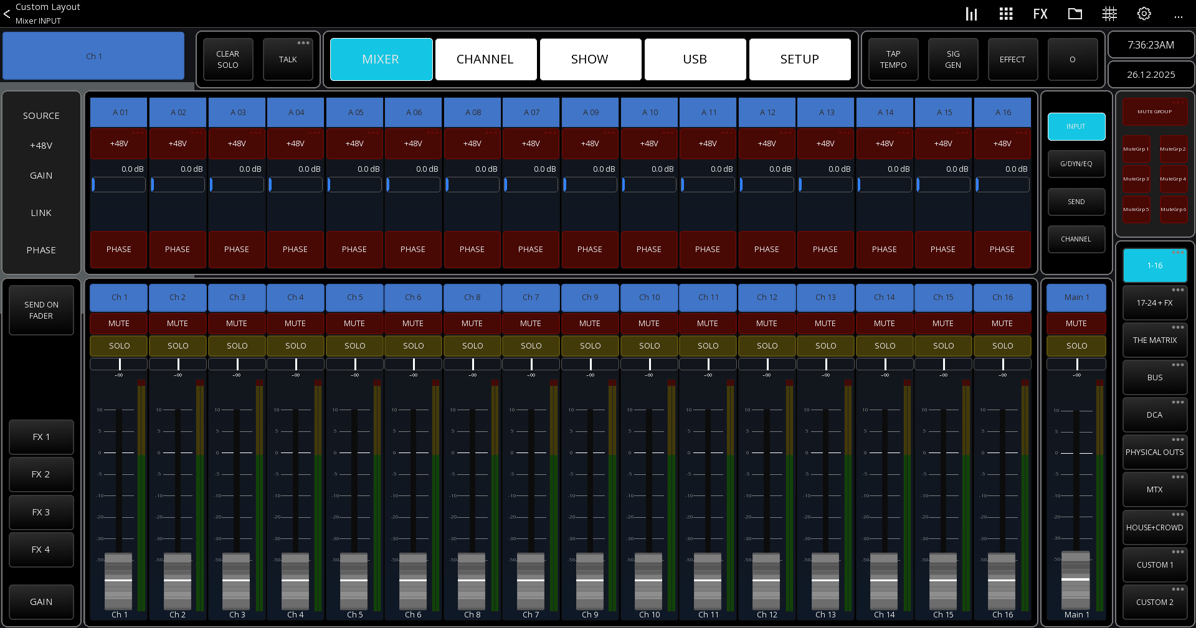Viewport: 1196px width, 628px height.
Task: Switch to the CHANNEL tab
Action: coord(485,59)
